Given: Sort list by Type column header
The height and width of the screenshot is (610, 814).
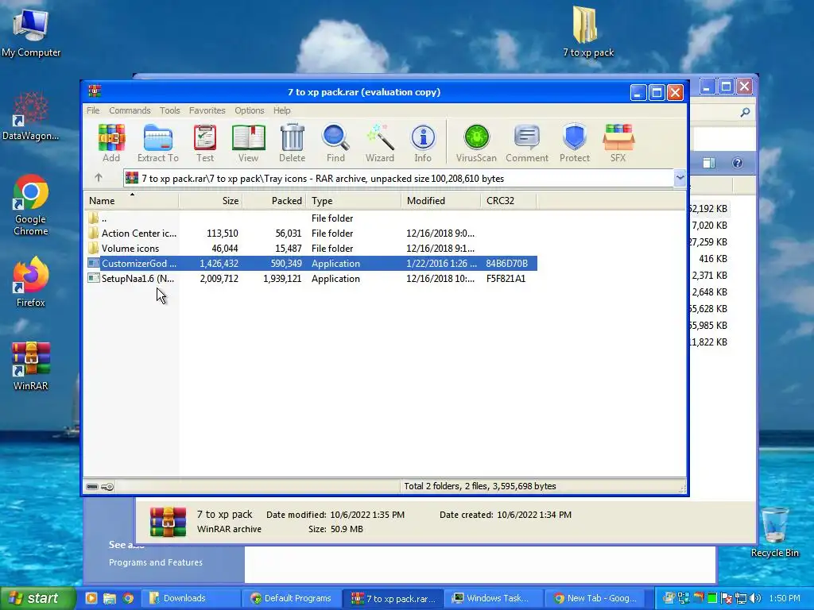Looking at the screenshot, I should [354, 201].
